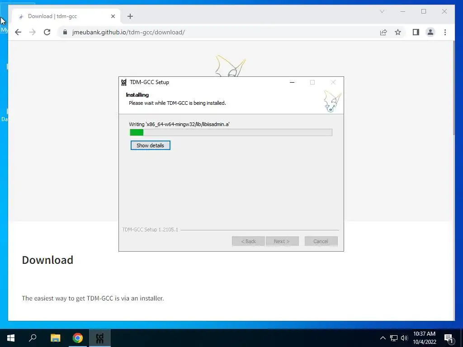Minimize the TDM-GCC Setup dialog
This screenshot has height=347, width=463.
292,82
